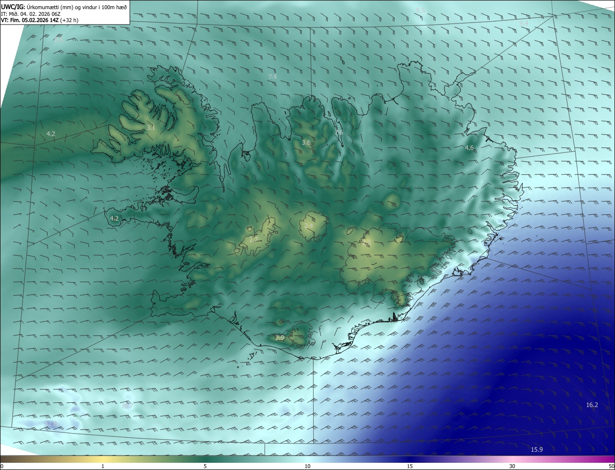This screenshot has height=470, width=615.
Task: Click the 9.5 value label on the map
Action: point(420,10)
